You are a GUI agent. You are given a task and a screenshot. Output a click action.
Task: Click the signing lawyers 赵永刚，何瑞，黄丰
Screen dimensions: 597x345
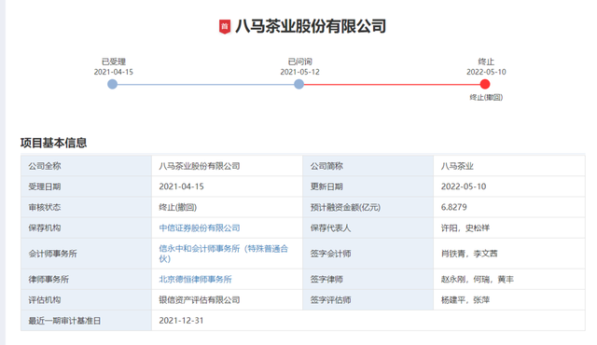pyautogui.click(x=478, y=279)
